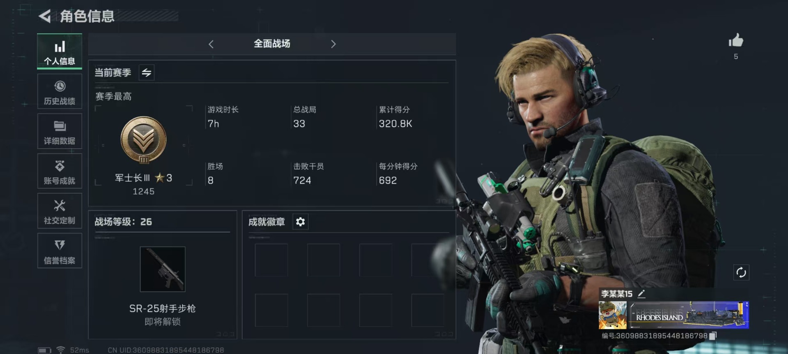Select the first empty achievement badge slot
The height and width of the screenshot is (354, 788).
[x=271, y=260]
